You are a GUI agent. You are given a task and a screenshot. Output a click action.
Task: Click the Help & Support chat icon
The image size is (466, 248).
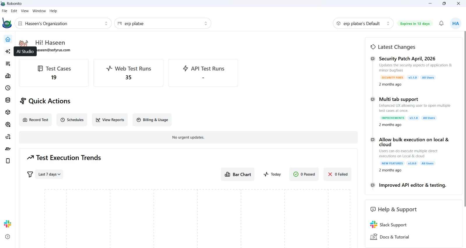coord(373,209)
